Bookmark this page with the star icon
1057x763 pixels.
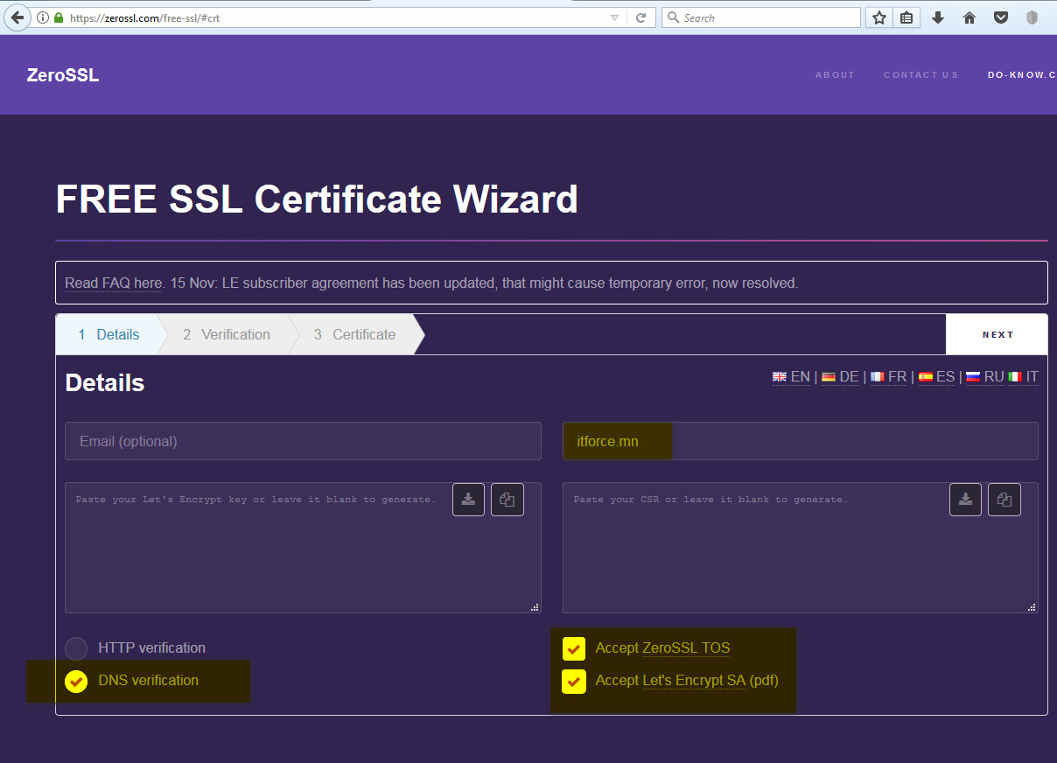[x=879, y=17]
